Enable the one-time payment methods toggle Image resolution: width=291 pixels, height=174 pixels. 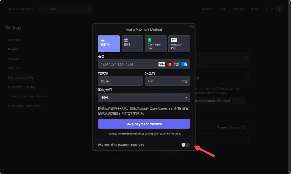point(185,145)
